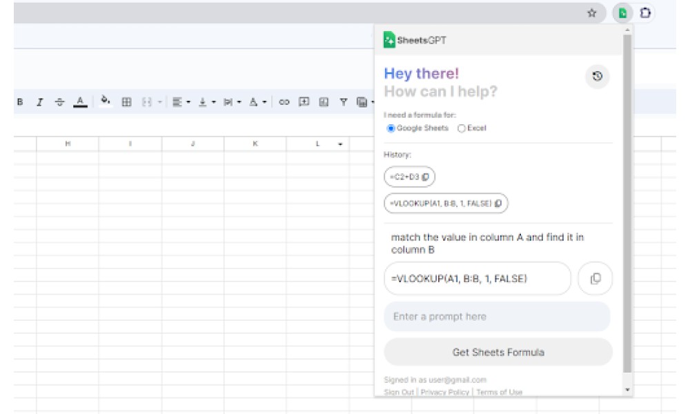This screenshot has width=690, height=414.
Task: Click the Get Sheets Formula button
Action: (x=498, y=352)
